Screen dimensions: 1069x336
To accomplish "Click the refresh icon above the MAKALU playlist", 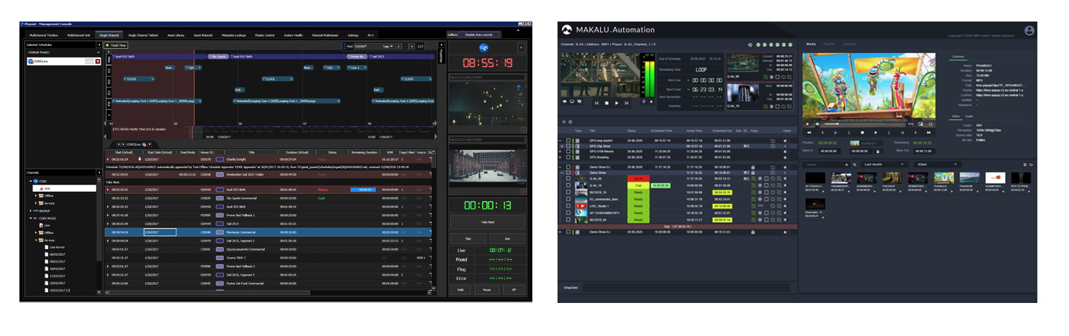I will click(563, 121).
